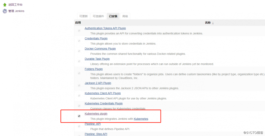Image resolution: width=265 pixels, height=136 pixels.
Task: Click the Manage Jenkins gear icon
Action: coord(5,11)
